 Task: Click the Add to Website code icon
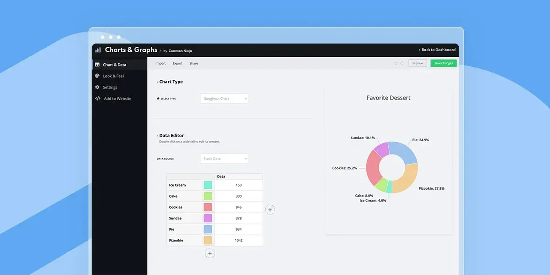tap(98, 99)
